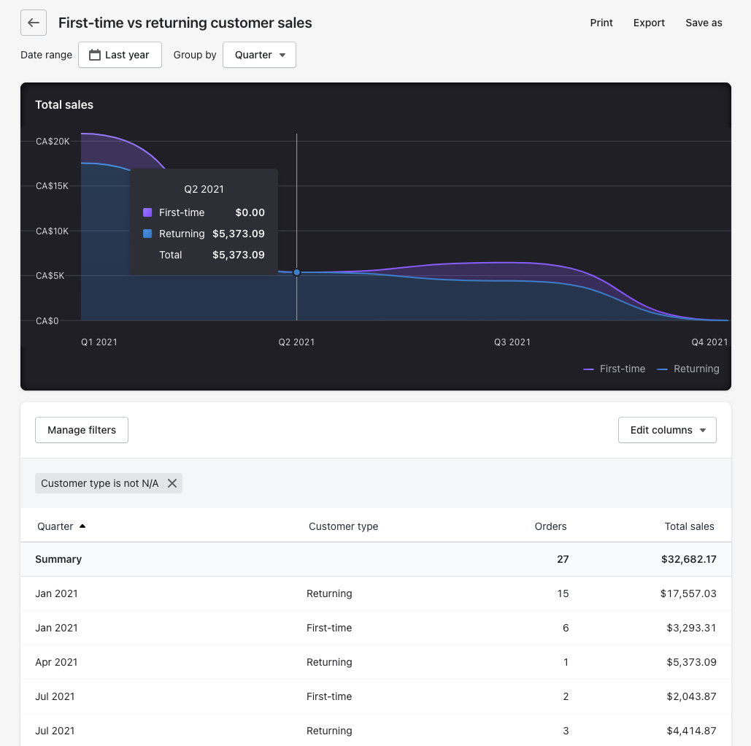Click the Save as option

tap(703, 23)
